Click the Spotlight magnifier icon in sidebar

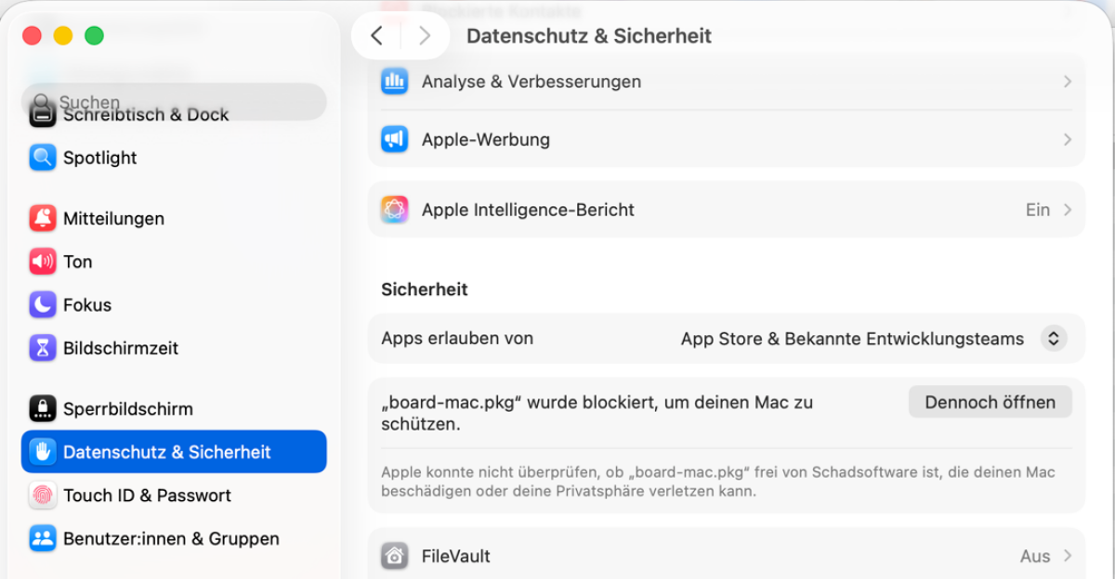[x=43, y=158]
